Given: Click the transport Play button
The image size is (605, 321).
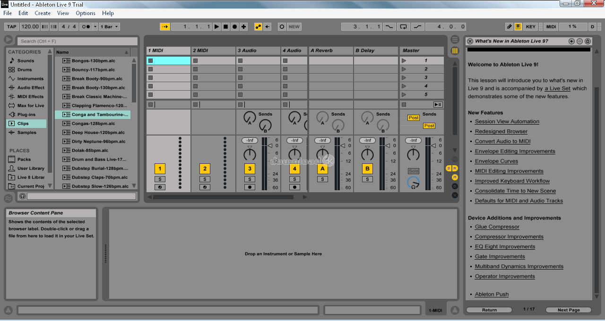Looking at the screenshot, I should coord(216,27).
